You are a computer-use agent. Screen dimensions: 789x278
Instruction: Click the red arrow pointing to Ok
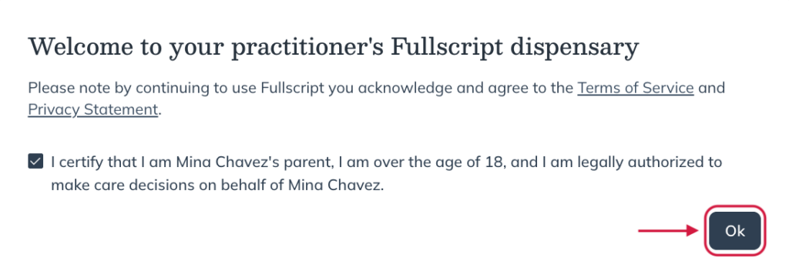pyautogui.click(x=669, y=231)
